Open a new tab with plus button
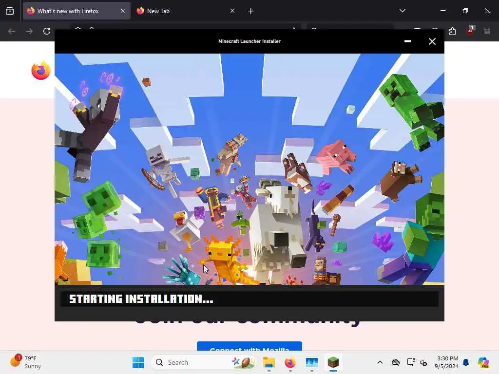The height and width of the screenshot is (374, 499). coord(251,11)
